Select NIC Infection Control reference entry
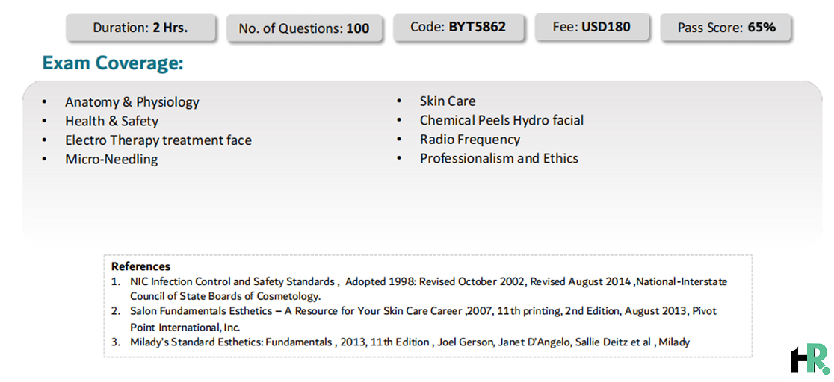834x382 pixels. 428,289
